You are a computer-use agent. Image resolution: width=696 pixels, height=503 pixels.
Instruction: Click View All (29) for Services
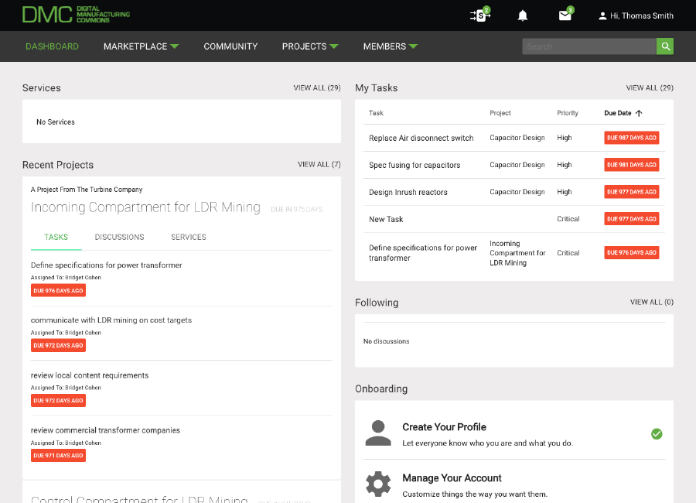click(x=317, y=88)
